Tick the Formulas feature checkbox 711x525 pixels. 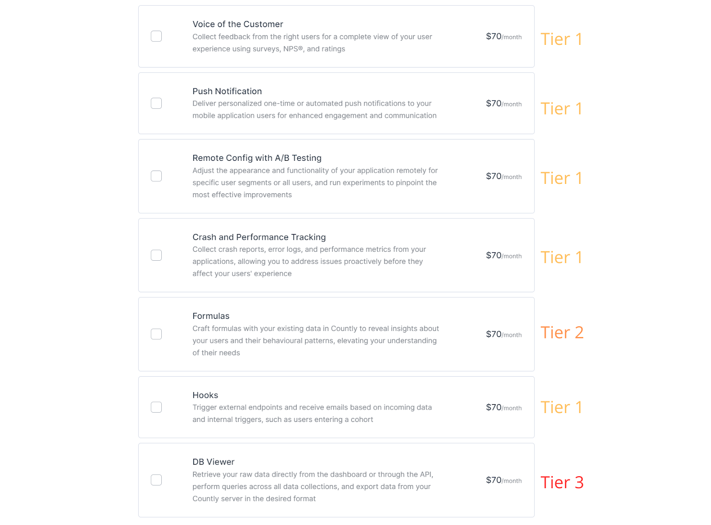pyautogui.click(x=156, y=334)
